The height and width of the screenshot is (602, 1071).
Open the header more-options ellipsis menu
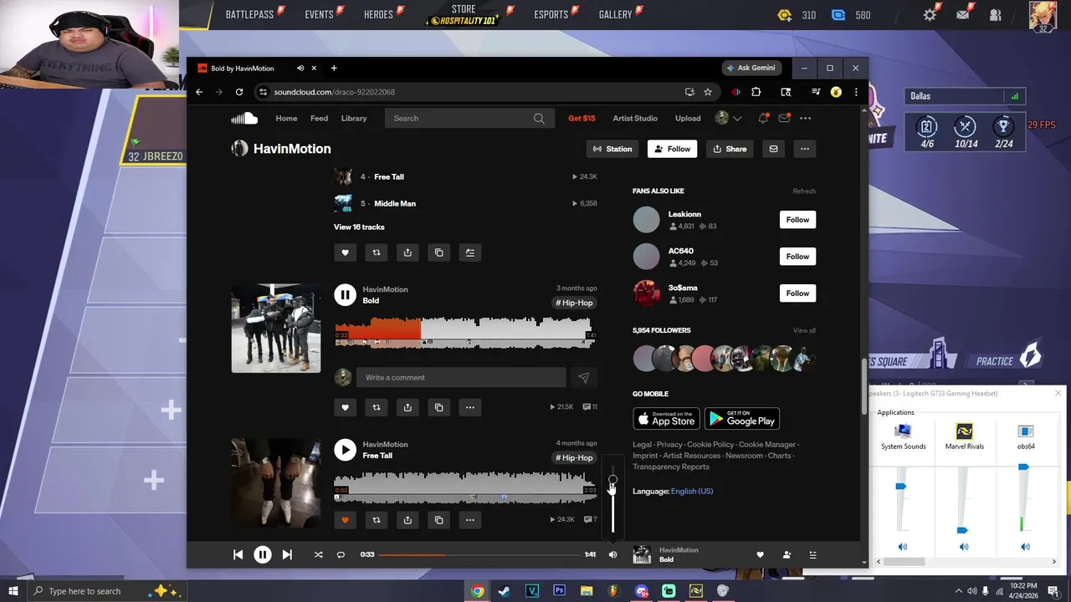pos(805,118)
